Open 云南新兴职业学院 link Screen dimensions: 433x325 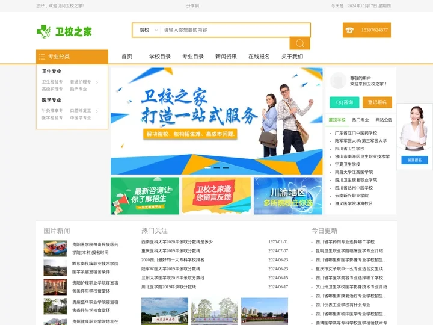[x=352, y=196]
